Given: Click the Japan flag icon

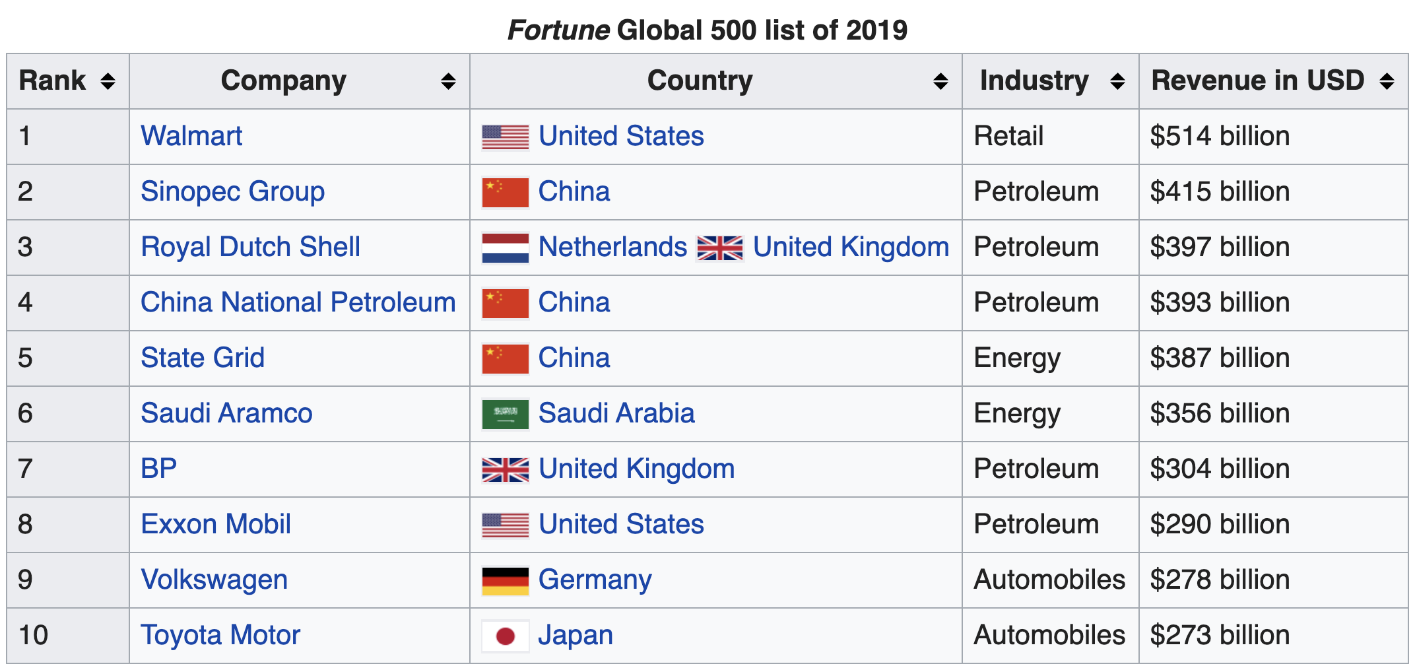Looking at the screenshot, I should 505,636.
